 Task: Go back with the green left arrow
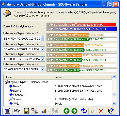(x=67, y=111)
